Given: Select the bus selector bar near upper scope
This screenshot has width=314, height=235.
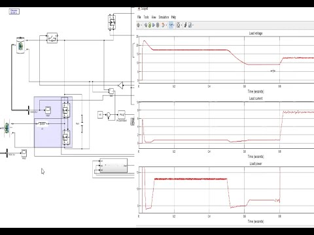Looking at the screenshot, I should click(28, 111).
